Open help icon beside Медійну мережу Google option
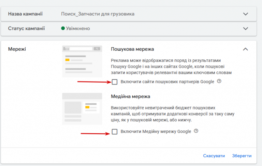The height and width of the screenshot is (166, 262). 196,131
